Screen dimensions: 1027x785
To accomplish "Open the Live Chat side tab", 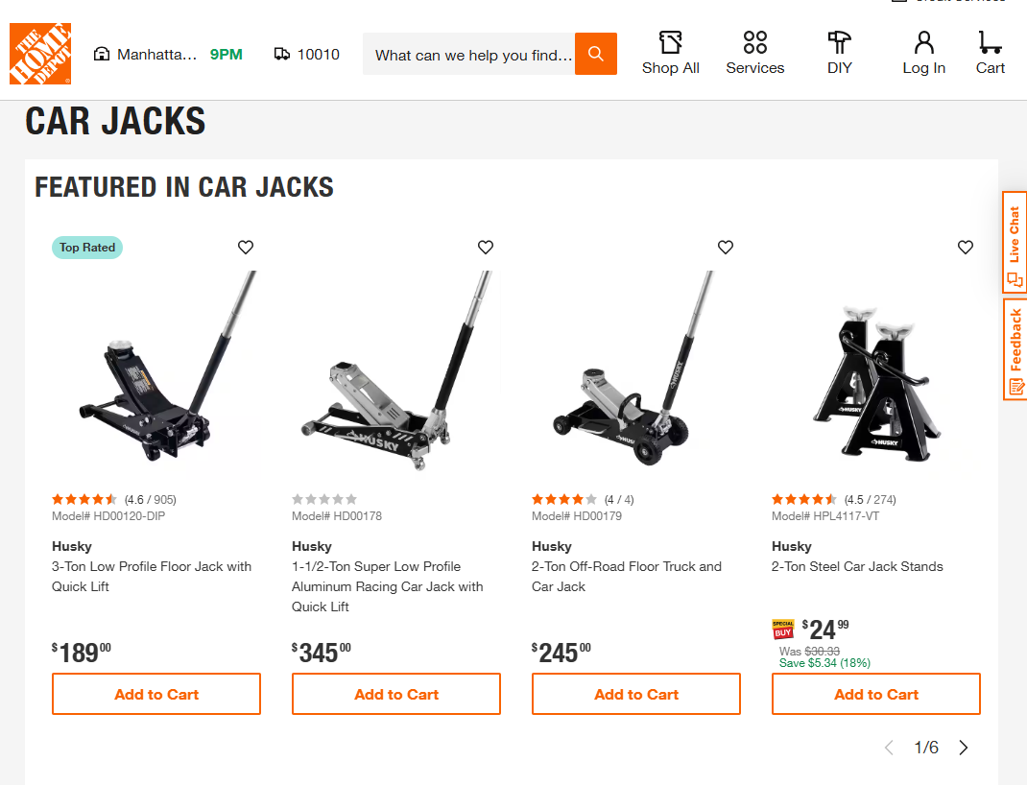I will click(1014, 241).
